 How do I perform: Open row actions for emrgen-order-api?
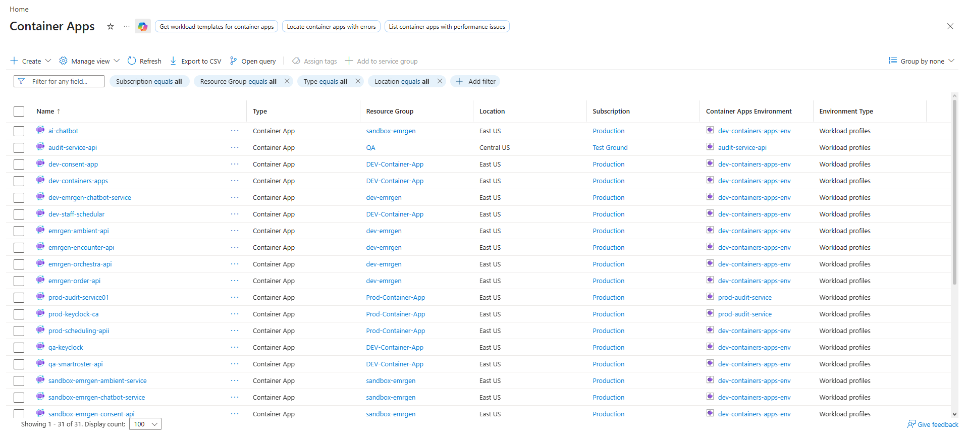[x=235, y=281]
